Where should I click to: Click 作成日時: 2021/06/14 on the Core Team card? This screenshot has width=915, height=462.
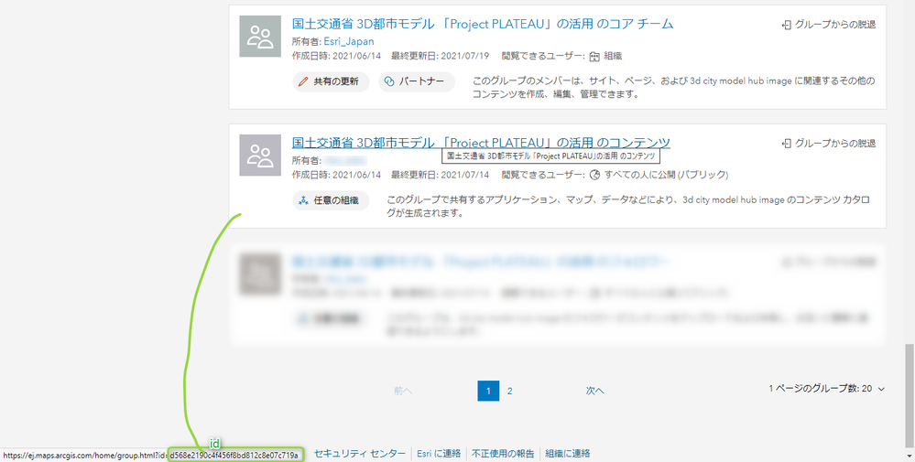336,56
